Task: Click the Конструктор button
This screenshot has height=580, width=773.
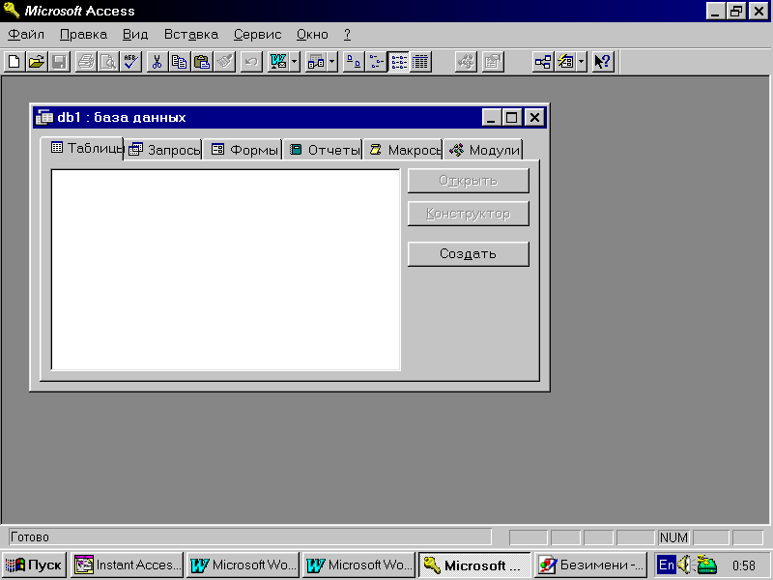Action: pyautogui.click(x=469, y=214)
